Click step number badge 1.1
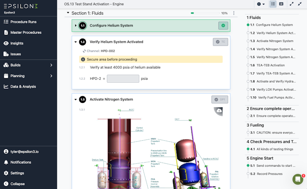Screen dimensions: 307x189 tap(83, 26)
